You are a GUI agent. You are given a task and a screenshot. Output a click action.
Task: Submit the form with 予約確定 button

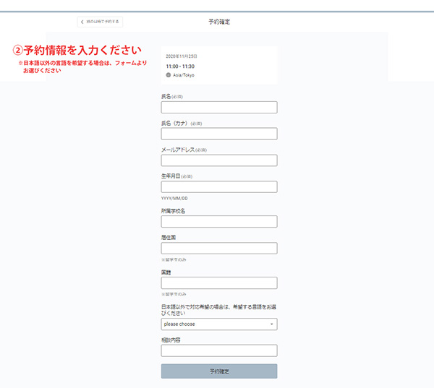click(218, 371)
